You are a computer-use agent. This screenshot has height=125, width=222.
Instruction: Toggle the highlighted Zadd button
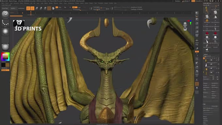tap(75, 7)
